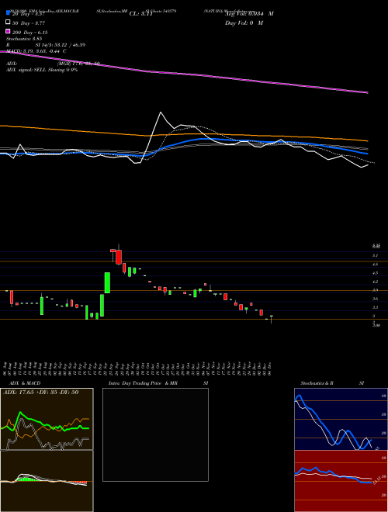Screen dimensions: 388x512
Task: Select the '50 Day - 3.77' legend text
Action: (29, 22)
